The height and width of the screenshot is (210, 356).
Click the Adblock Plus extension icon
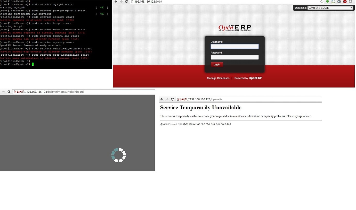click(x=345, y=2)
